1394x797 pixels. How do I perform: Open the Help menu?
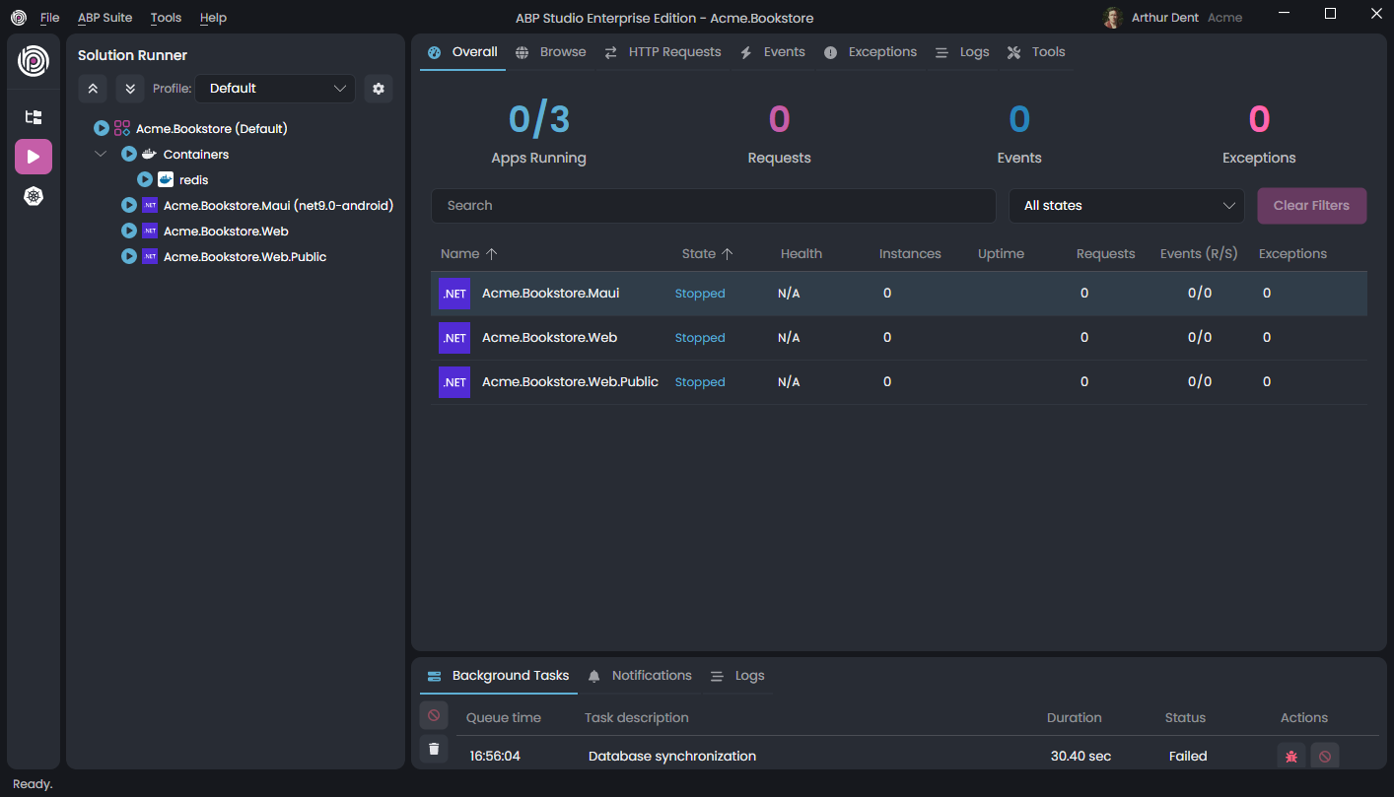213,17
